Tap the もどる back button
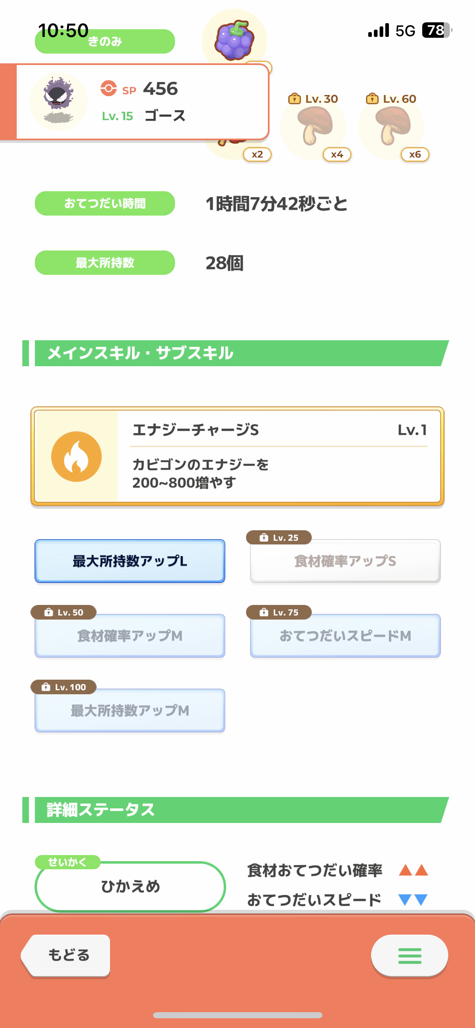The height and width of the screenshot is (1028, 475). [x=66, y=955]
